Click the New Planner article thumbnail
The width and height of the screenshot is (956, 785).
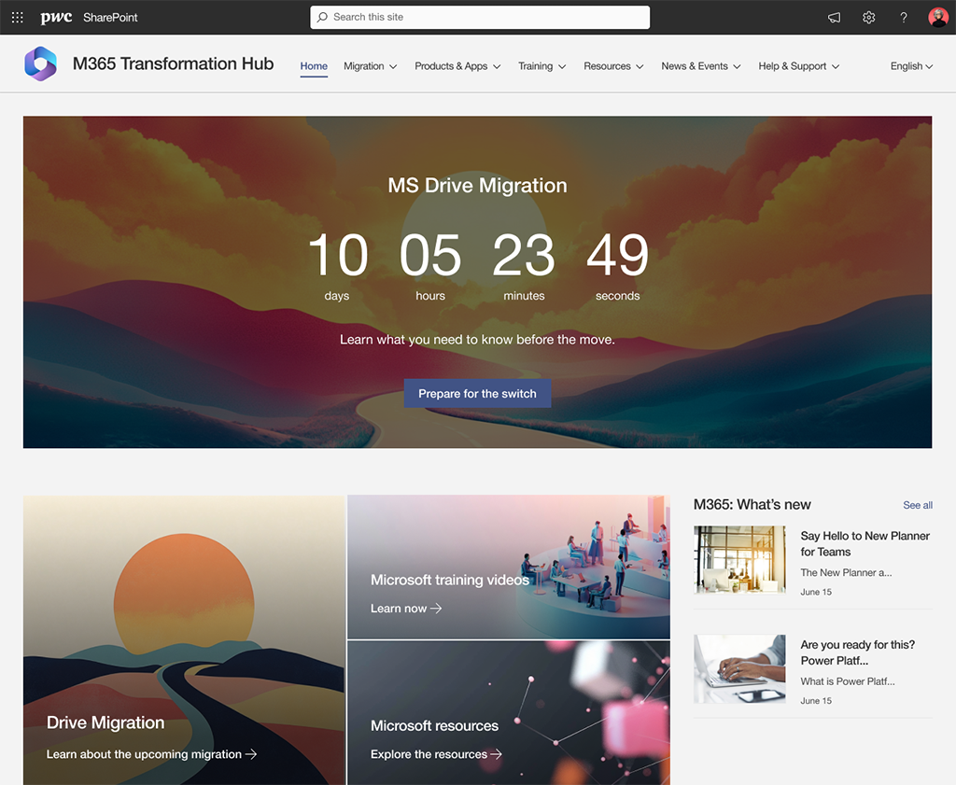[x=739, y=561]
